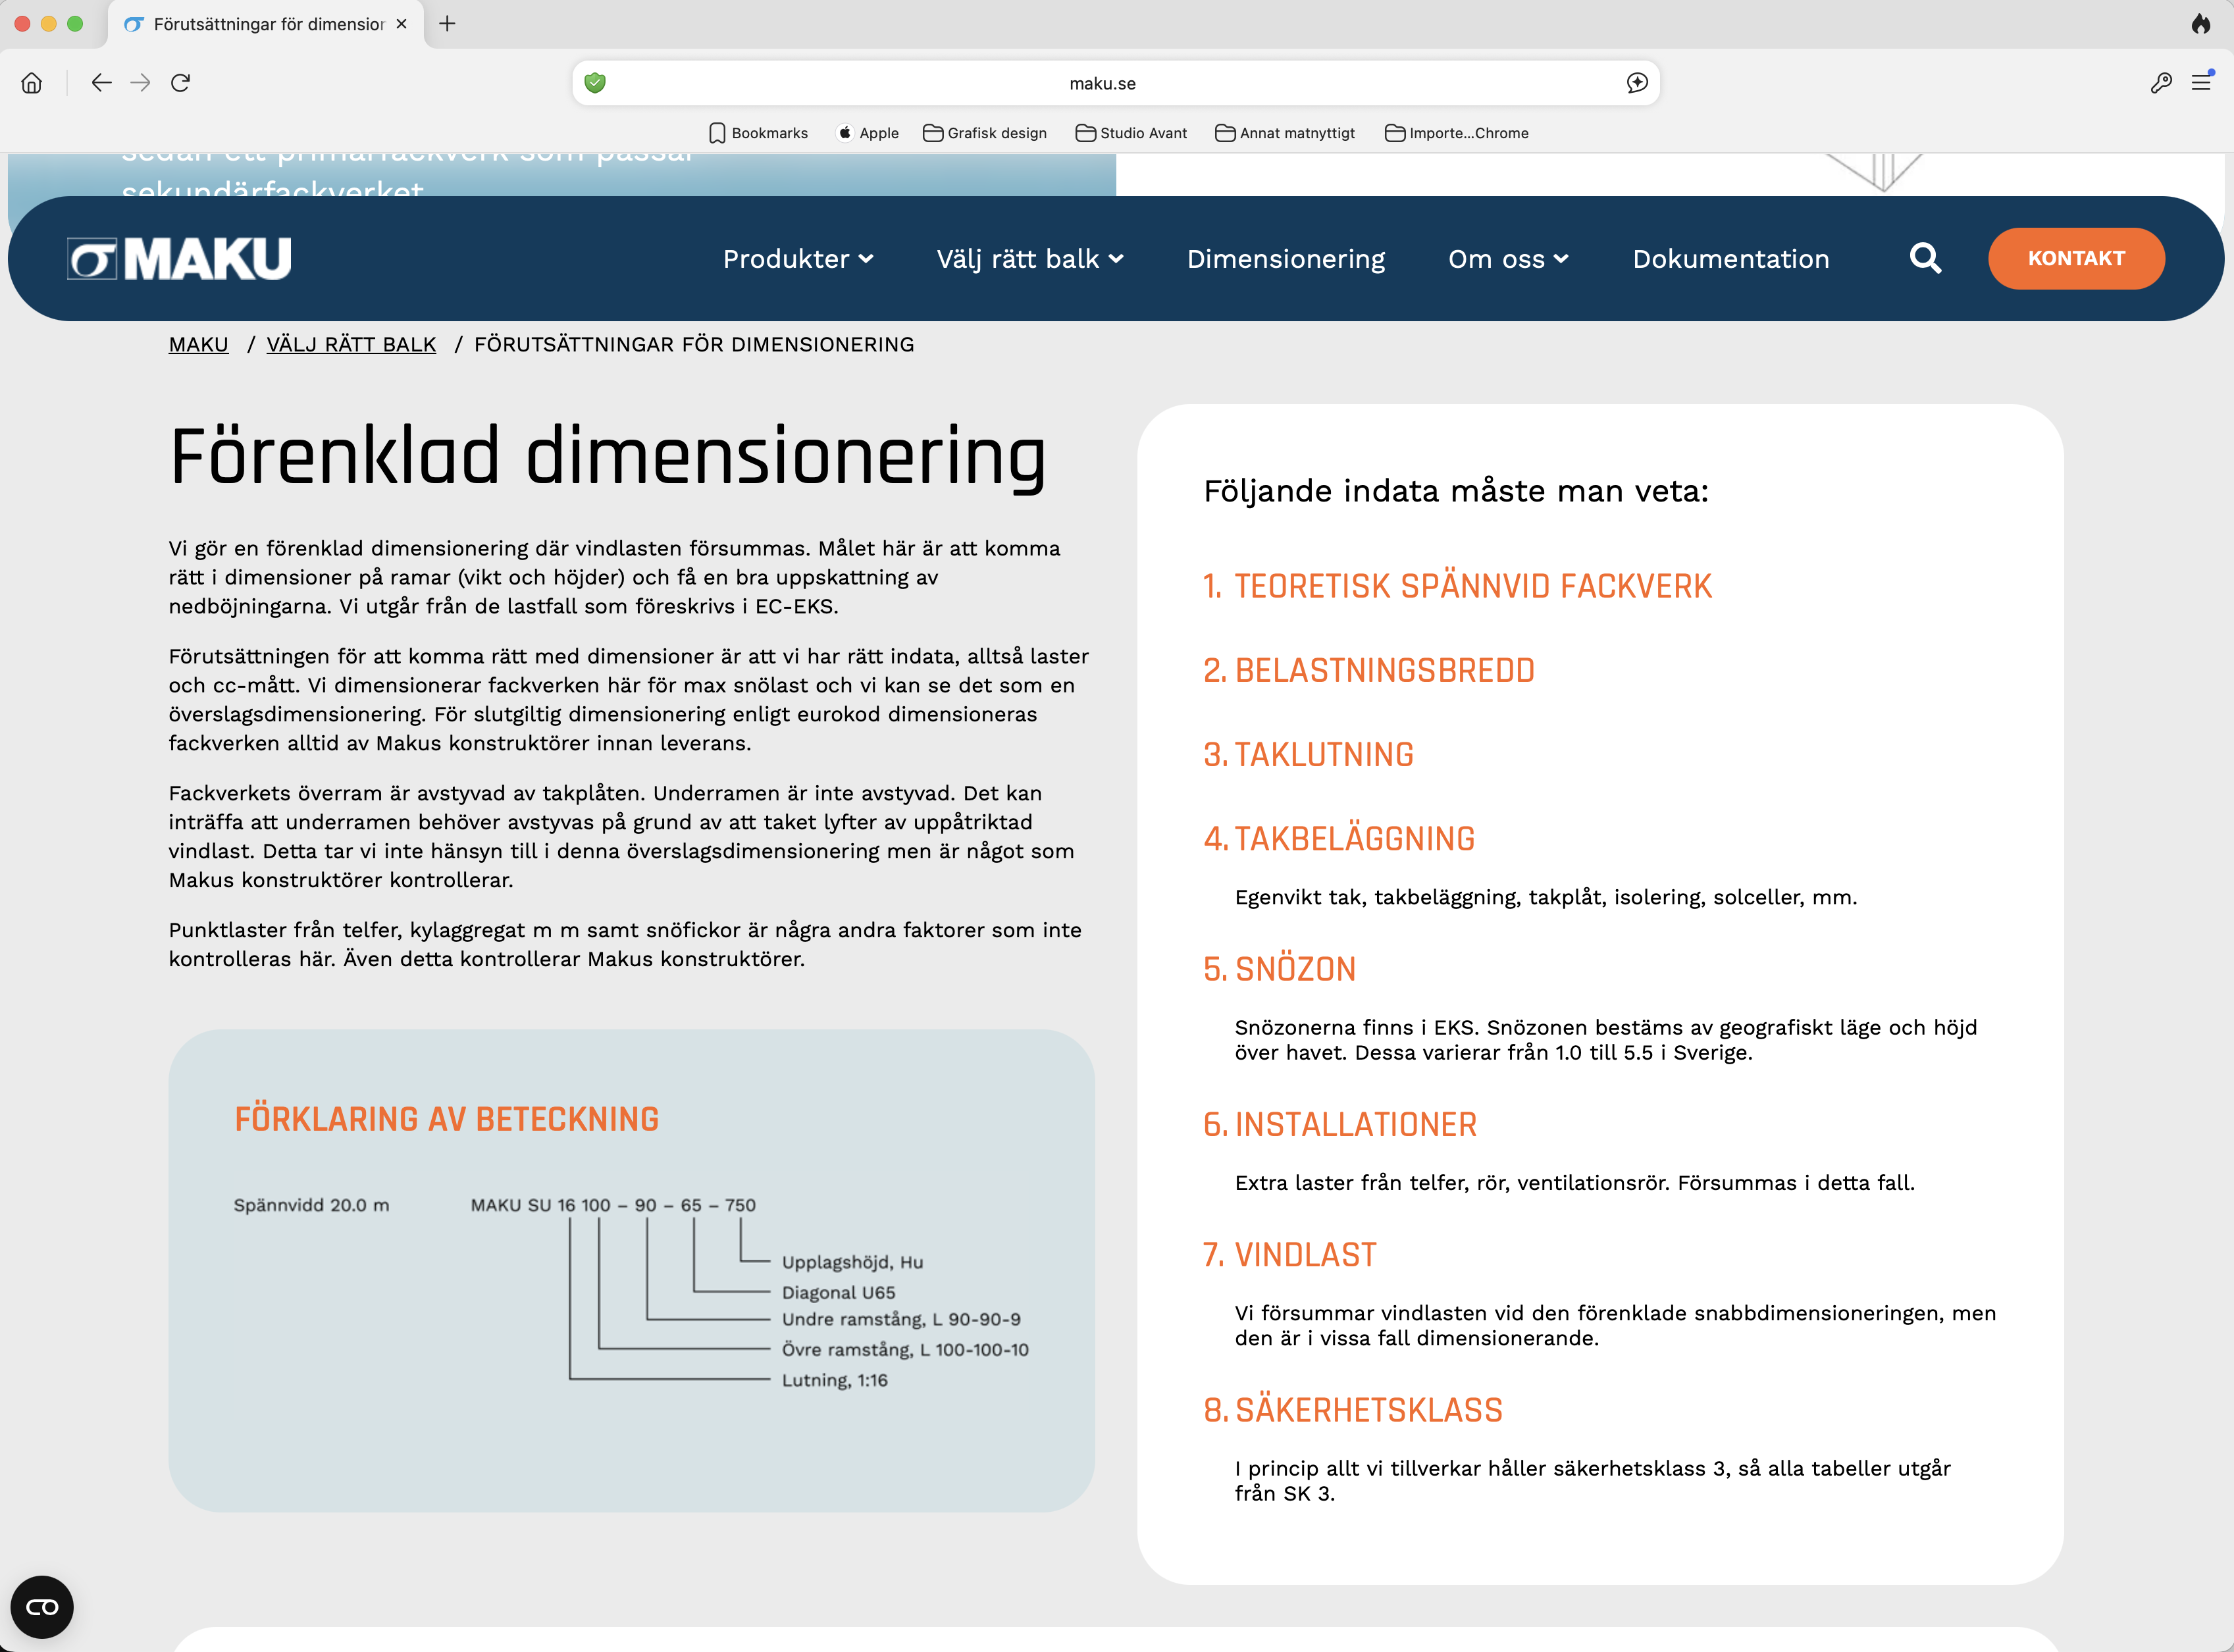Open the passwords key icon
The width and height of the screenshot is (2234, 1652).
point(2161,83)
